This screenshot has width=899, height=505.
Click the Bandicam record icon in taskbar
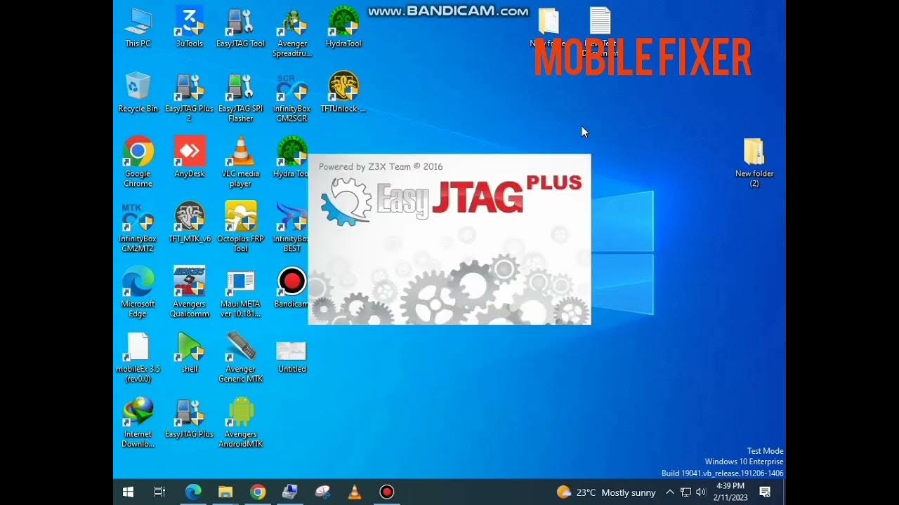[387, 492]
